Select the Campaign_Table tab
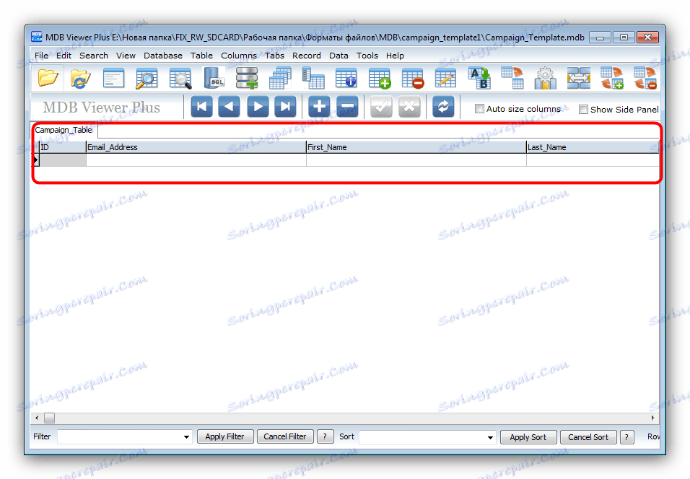This screenshot has width=690, height=479. [x=64, y=130]
